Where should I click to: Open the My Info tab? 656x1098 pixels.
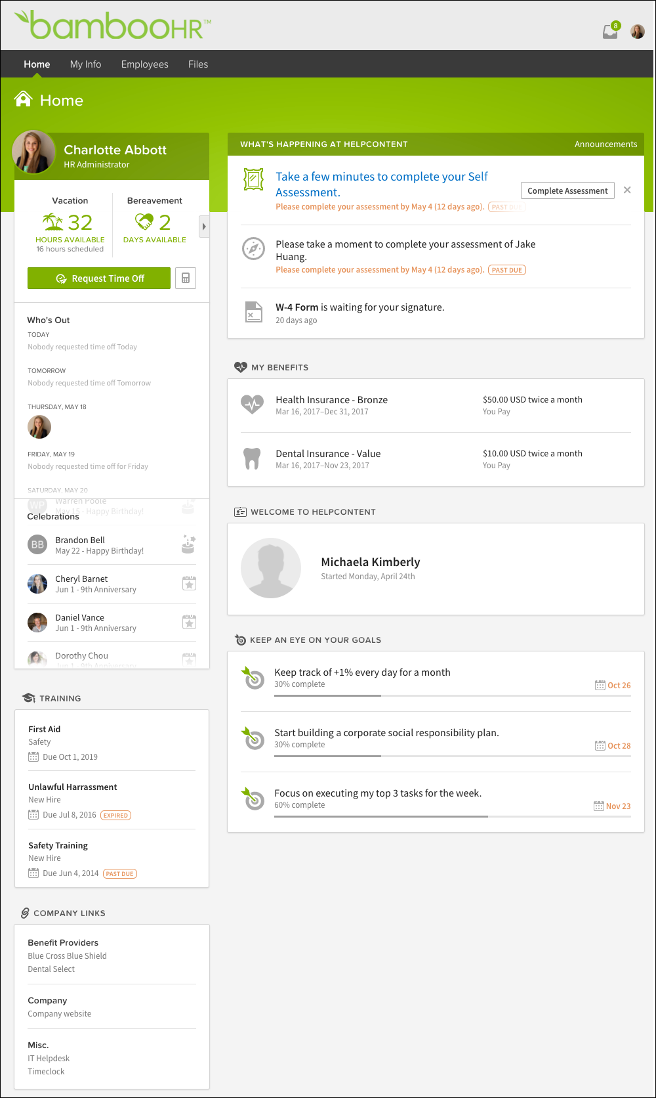[85, 64]
